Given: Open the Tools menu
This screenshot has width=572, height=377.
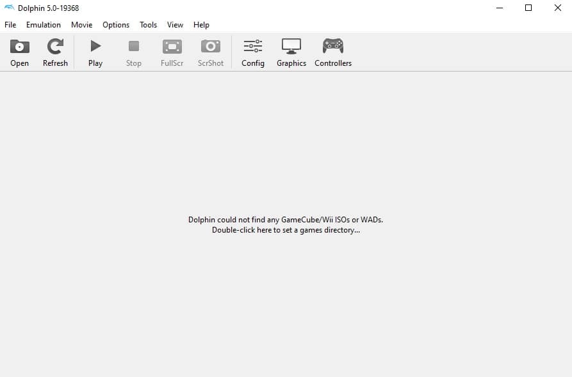Looking at the screenshot, I should tap(148, 25).
